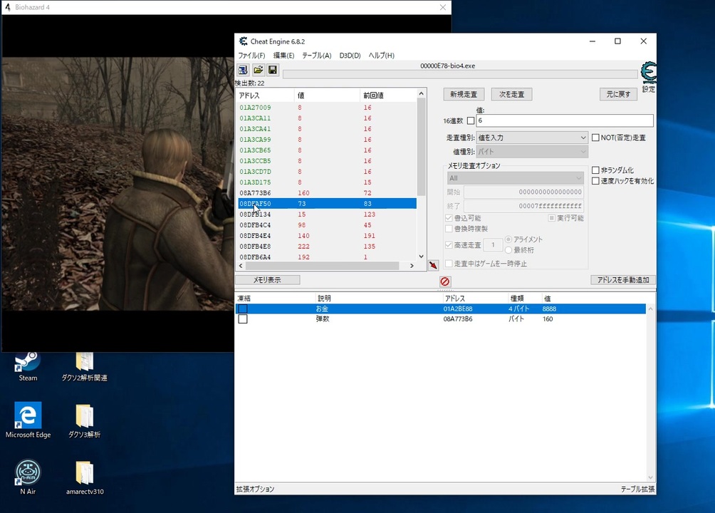Click Biohazard 4 game view

pos(118,184)
